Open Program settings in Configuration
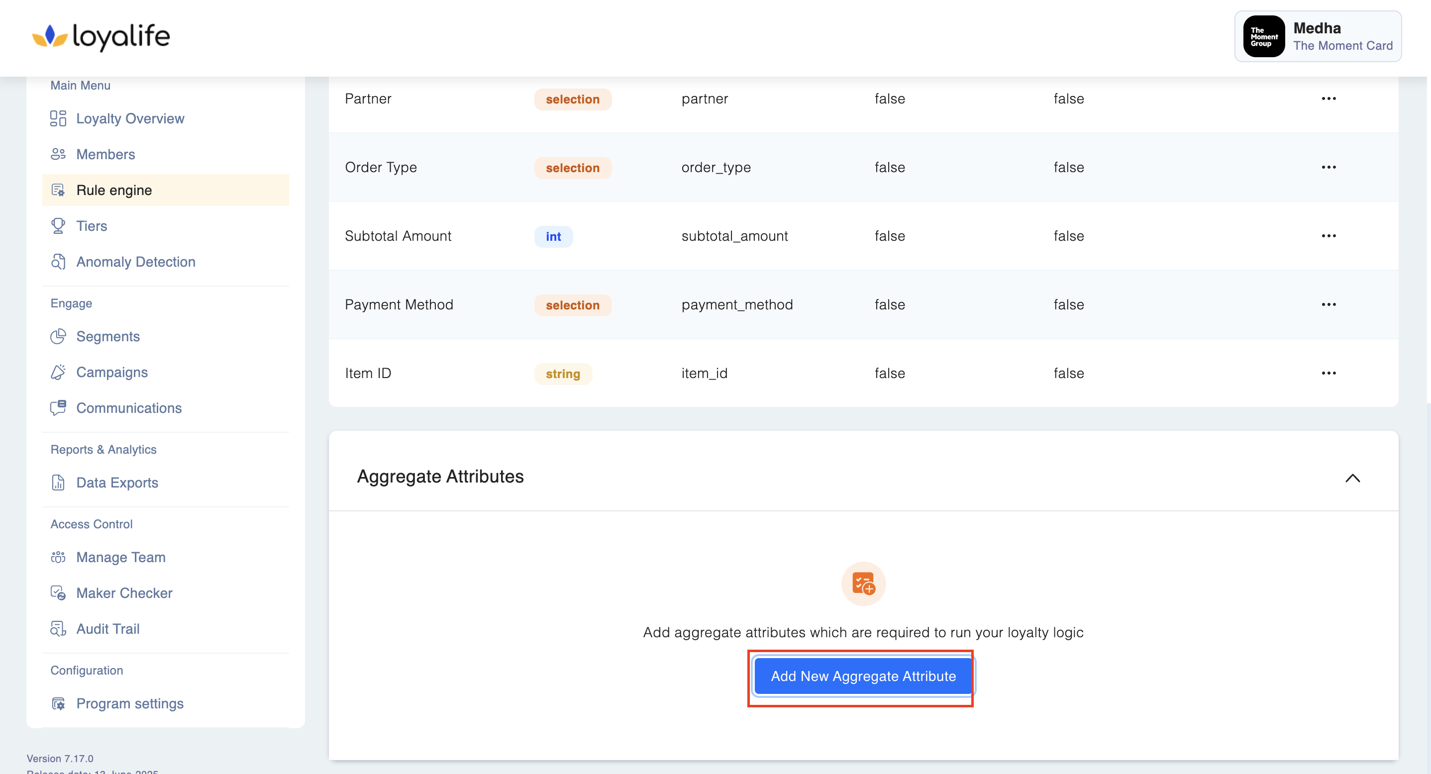The width and height of the screenshot is (1431, 774). pos(129,703)
